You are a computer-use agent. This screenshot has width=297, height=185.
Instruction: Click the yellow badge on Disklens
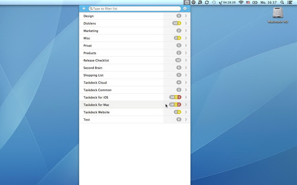click(x=179, y=23)
